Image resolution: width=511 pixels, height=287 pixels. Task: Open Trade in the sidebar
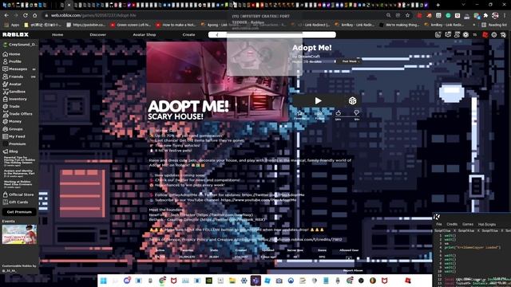point(11,106)
